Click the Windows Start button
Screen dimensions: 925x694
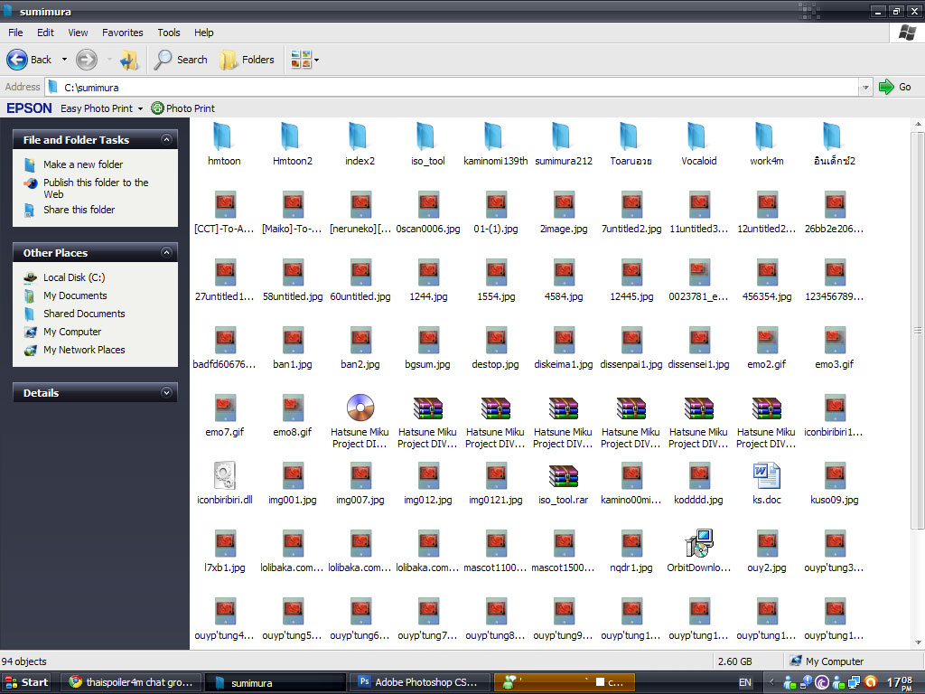26,682
